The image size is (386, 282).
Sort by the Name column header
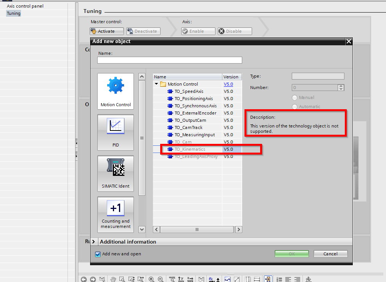[x=188, y=77]
